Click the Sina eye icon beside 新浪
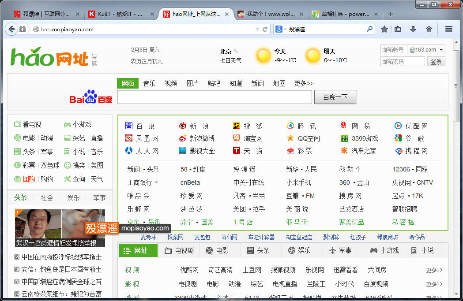The image size is (463, 301). click(182, 126)
